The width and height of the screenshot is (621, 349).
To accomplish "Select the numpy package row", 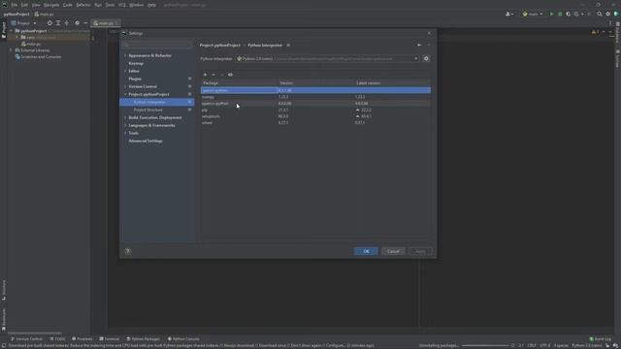I will click(x=315, y=97).
